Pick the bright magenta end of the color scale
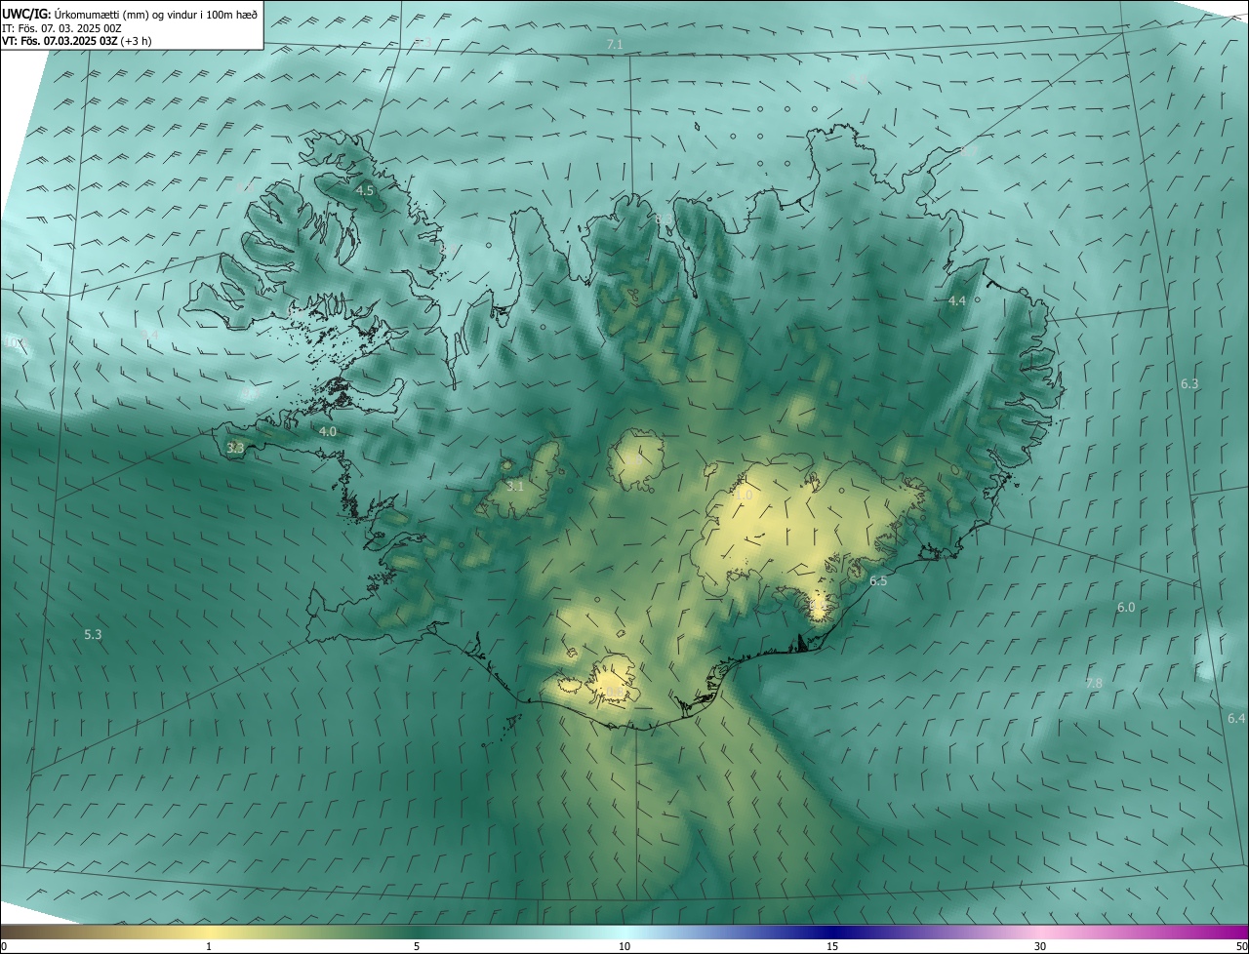1249x954 pixels. pyautogui.click(x=1229, y=933)
